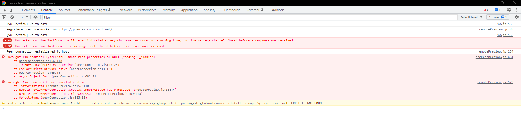Open remotePreview.js:254 source link
This screenshot has width=521, height=117.
[x=495, y=51]
